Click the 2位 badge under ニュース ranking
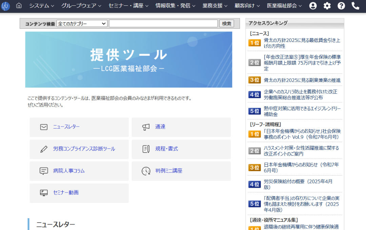 coord(255,63)
